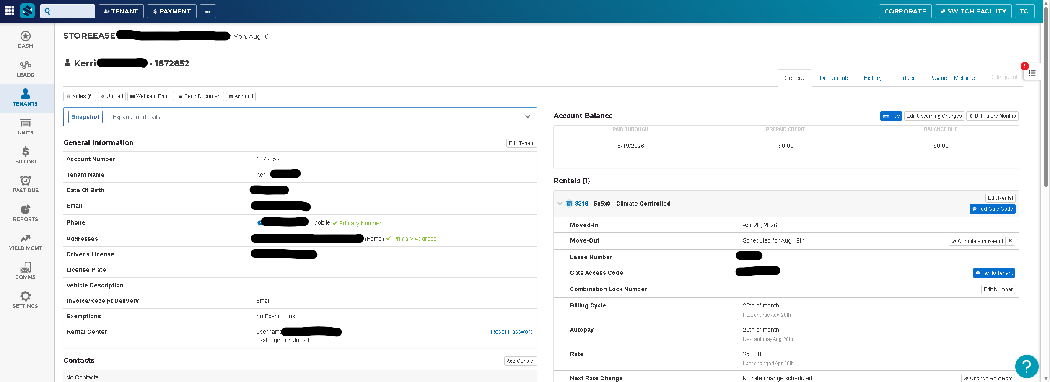Click account number 1872852 value
Viewport: 1050px width, 382px height.
pyautogui.click(x=268, y=159)
